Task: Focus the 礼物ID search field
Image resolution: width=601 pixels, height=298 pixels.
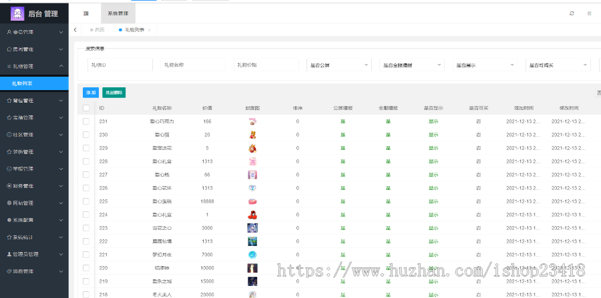Action: point(120,65)
